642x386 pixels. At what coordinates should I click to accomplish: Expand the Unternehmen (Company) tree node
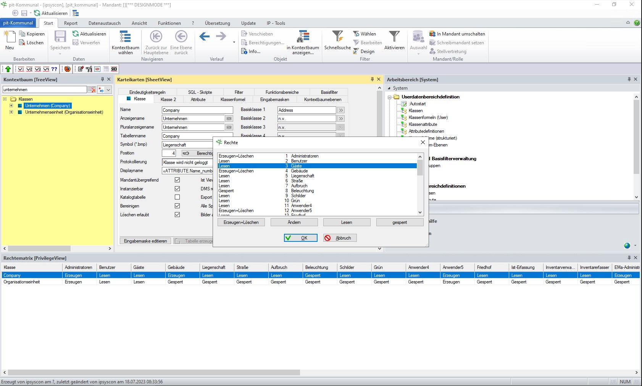tap(11, 106)
